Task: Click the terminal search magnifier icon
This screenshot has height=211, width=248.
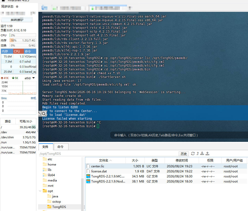Action: click(44, 114)
